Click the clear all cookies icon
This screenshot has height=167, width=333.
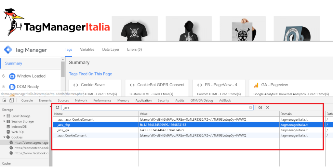pos(260,108)
